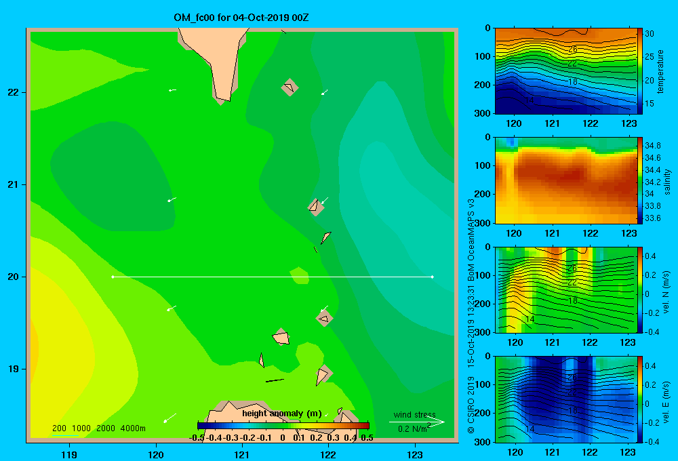Click the '0.2 N/m' wind stress value
Image resolution: width=678 pixels, height=461 pixels.
[x=414, y=429]
